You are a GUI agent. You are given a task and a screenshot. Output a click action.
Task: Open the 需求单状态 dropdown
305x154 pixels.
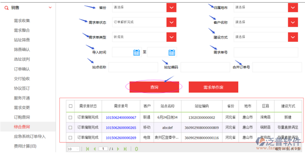(x=172, y=22)
